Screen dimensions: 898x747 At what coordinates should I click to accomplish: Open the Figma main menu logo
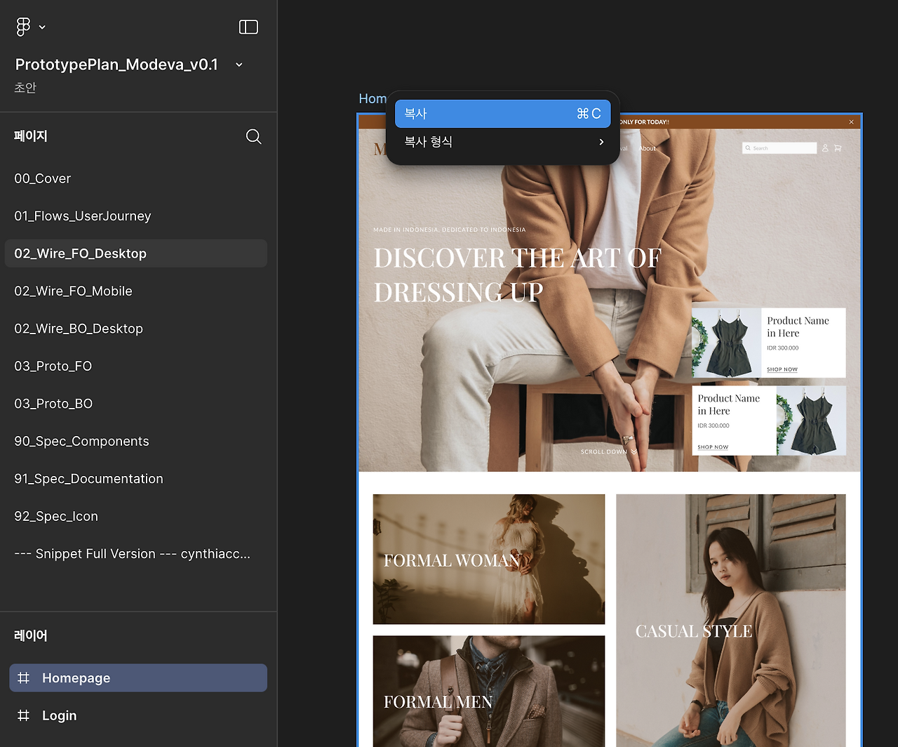[x=23, y=27]
